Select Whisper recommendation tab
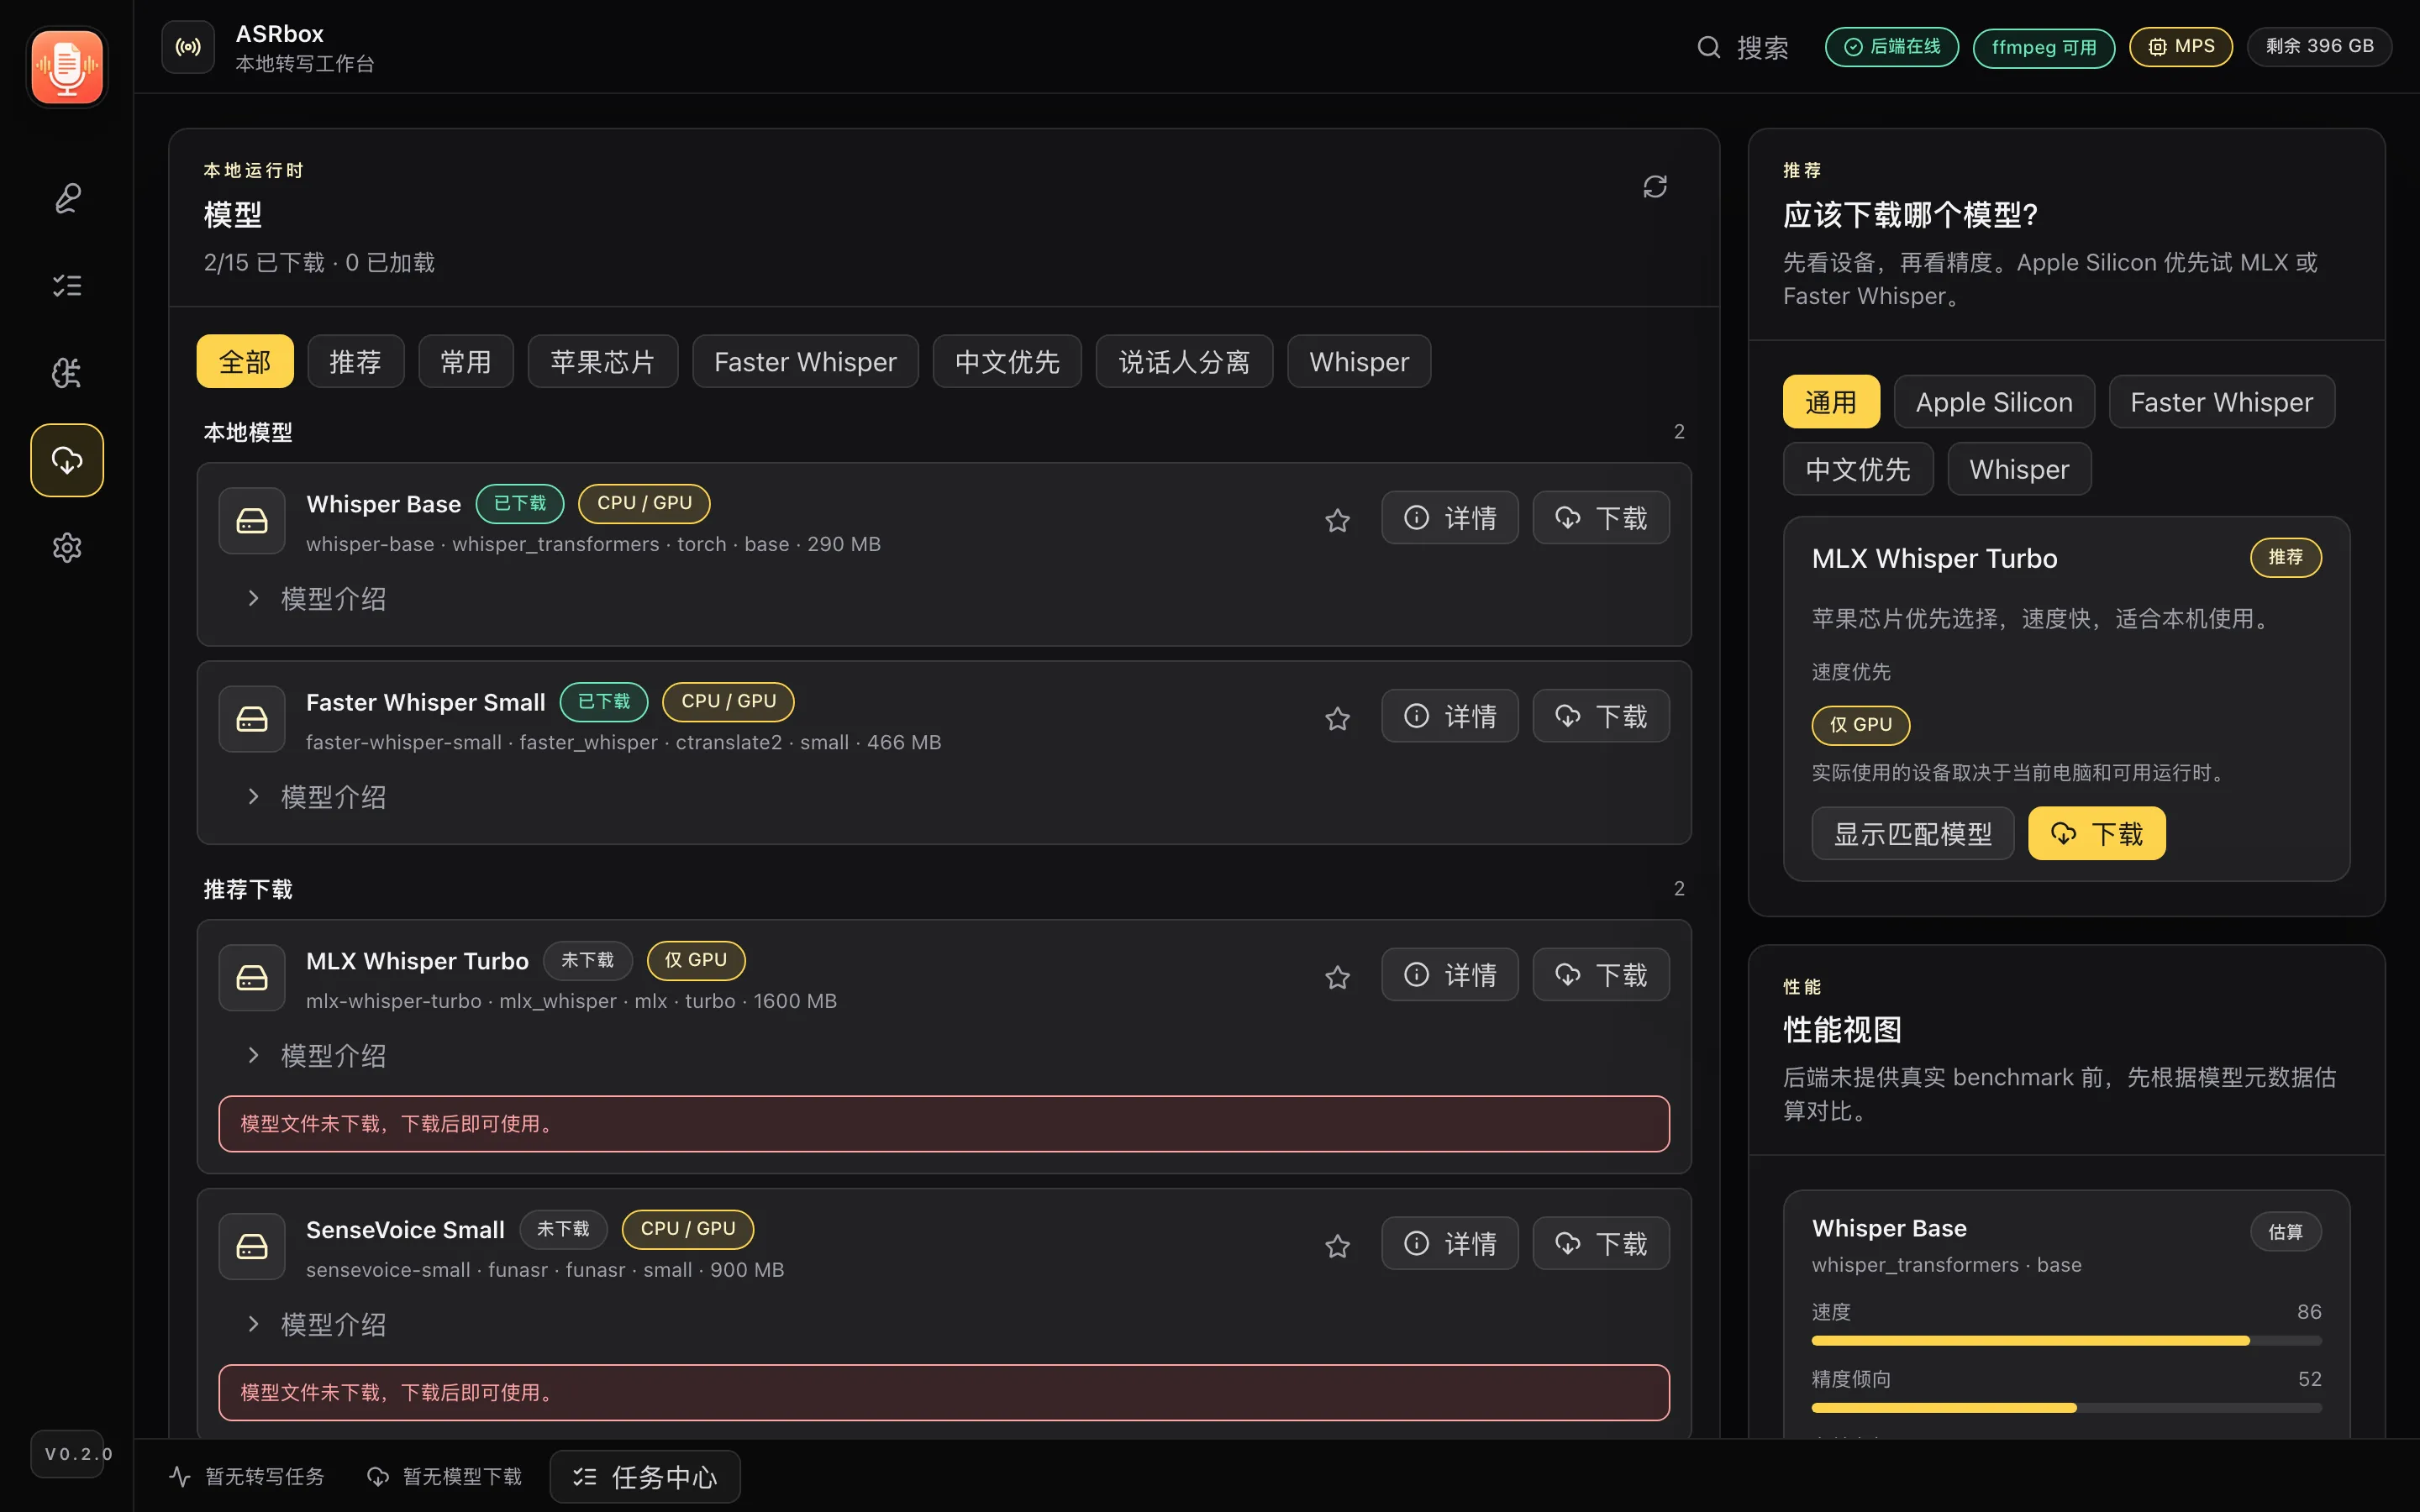The width and height of the screenshot is (2420, 1512). (2019, 469)
